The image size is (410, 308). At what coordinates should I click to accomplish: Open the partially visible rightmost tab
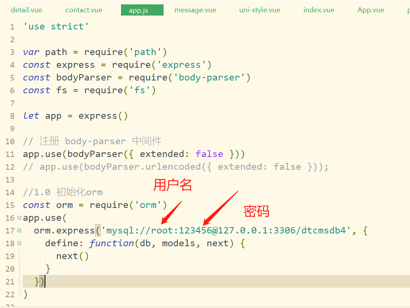point(408,10)
